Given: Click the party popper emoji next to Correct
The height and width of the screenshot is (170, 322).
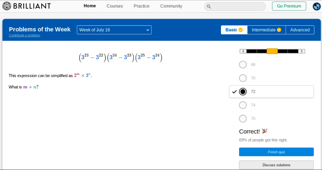Looking at the screenshot, I should pos(264,131).
